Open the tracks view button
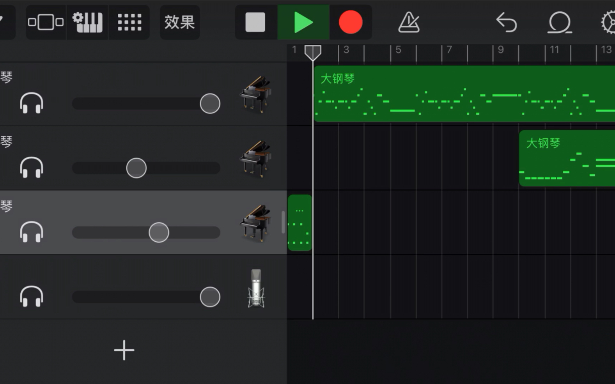 coord(46,22)
